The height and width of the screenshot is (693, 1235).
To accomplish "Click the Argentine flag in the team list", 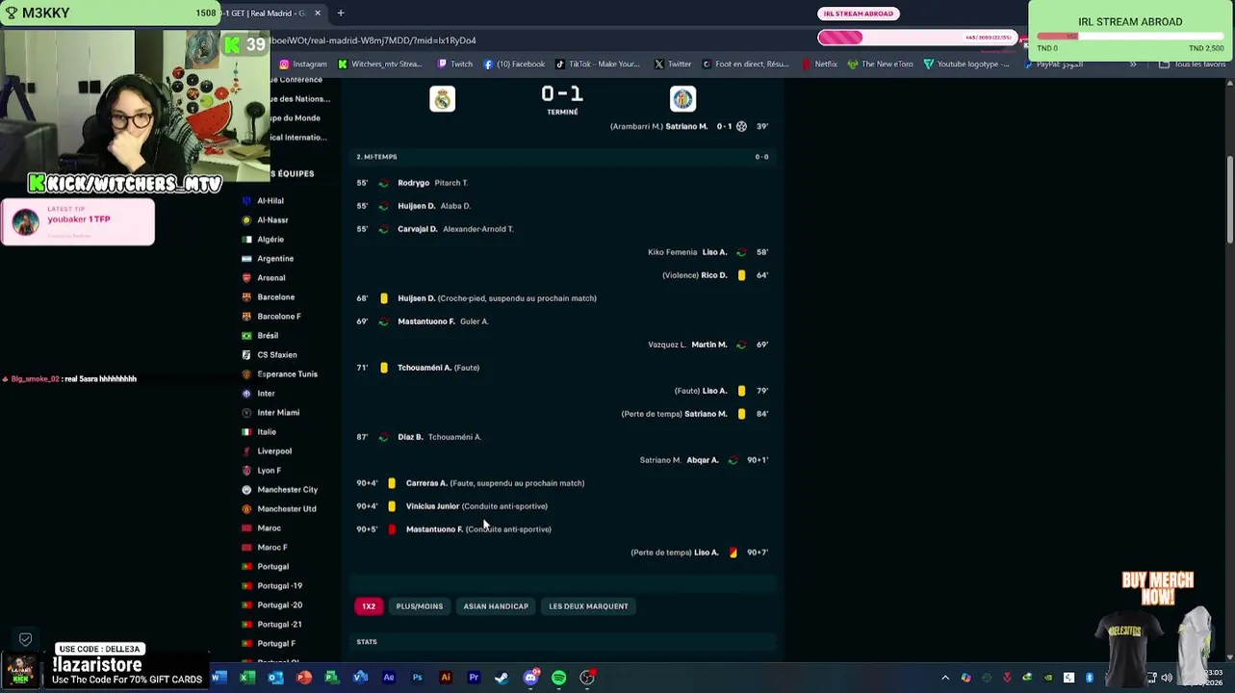I will (x=246, y=259).
